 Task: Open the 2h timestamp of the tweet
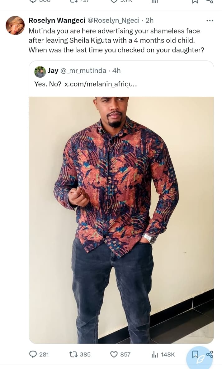pos(149,21)
